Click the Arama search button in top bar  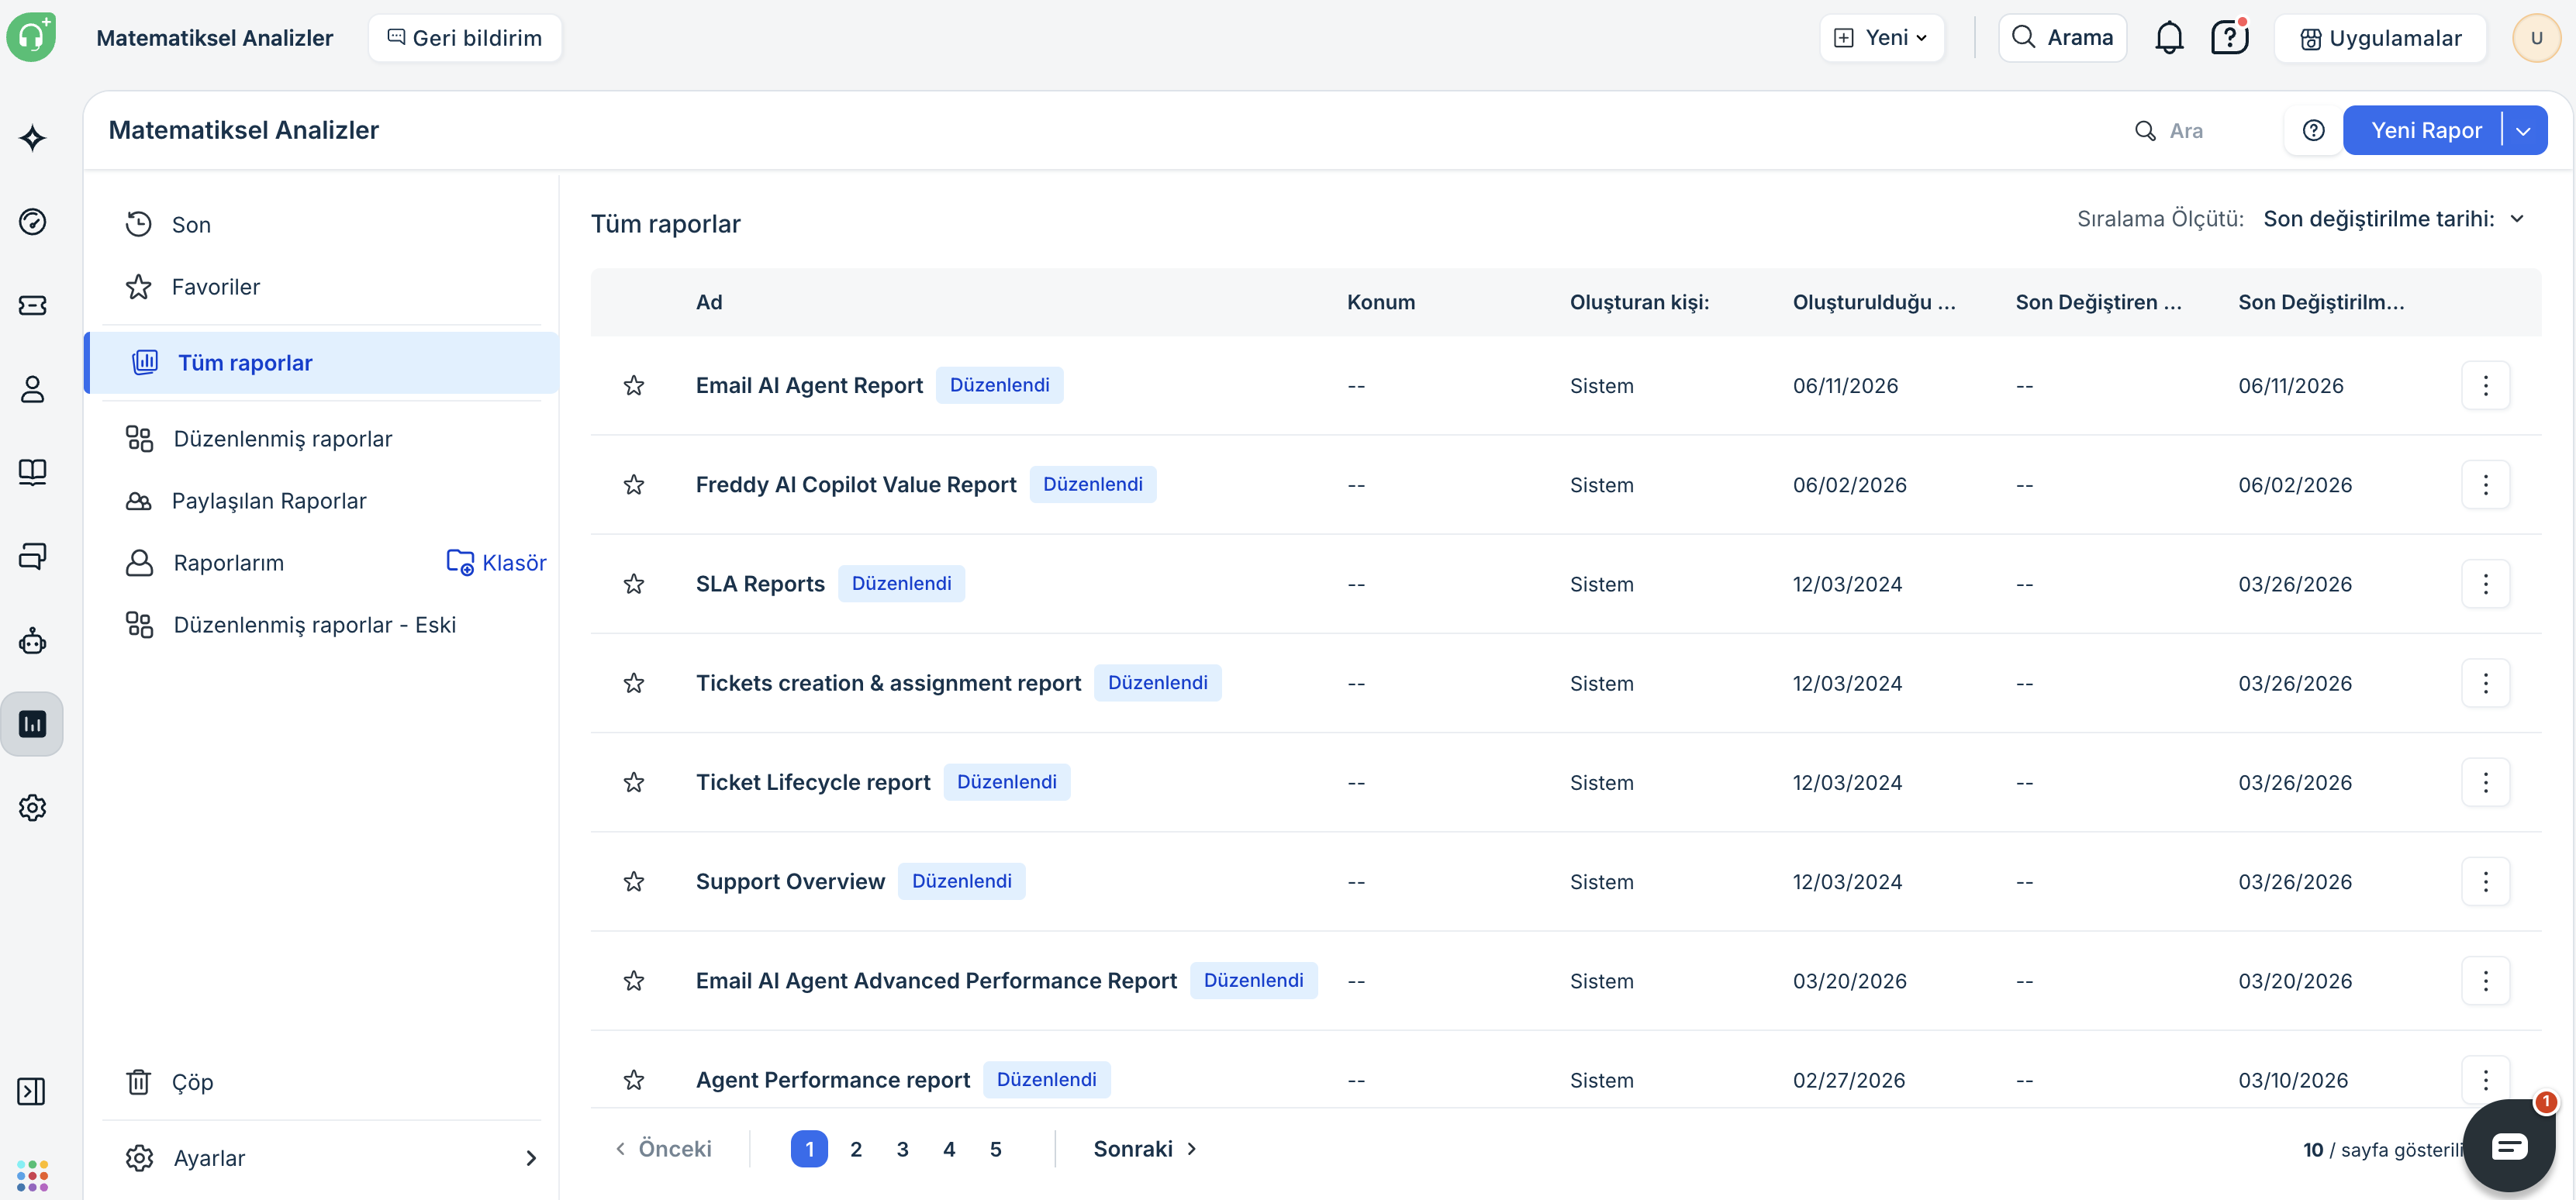pyautogui.click(x=2061, y=38)
